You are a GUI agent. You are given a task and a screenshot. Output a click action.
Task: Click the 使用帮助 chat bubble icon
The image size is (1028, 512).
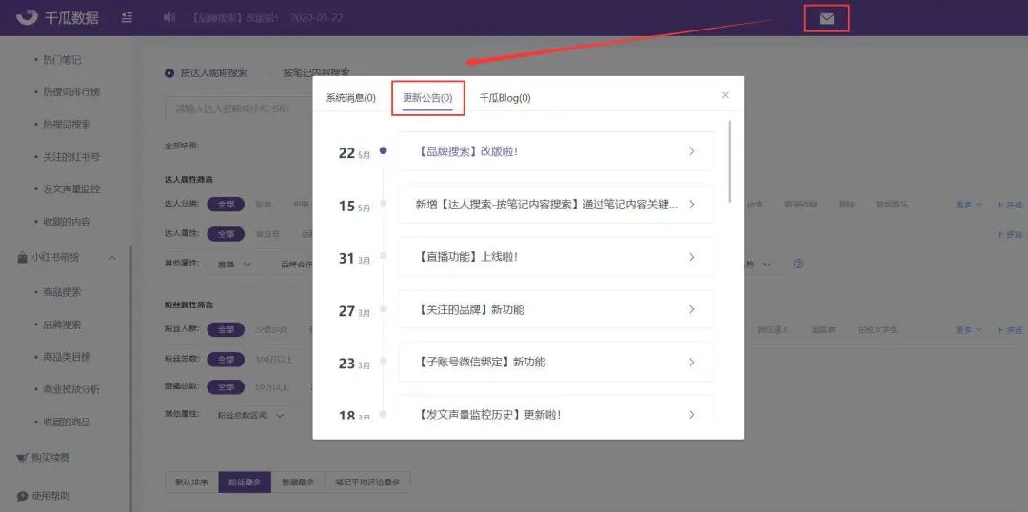click(x=22, y=496)
